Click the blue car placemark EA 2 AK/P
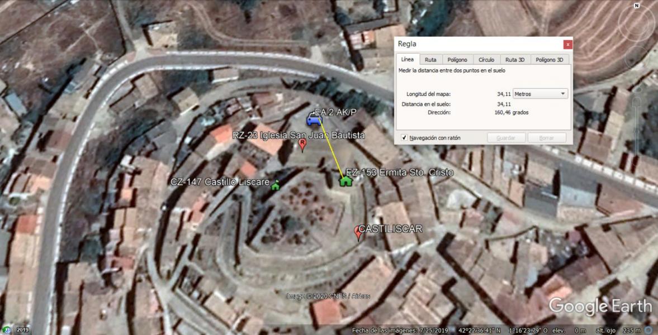 click(x=314, y=119)
